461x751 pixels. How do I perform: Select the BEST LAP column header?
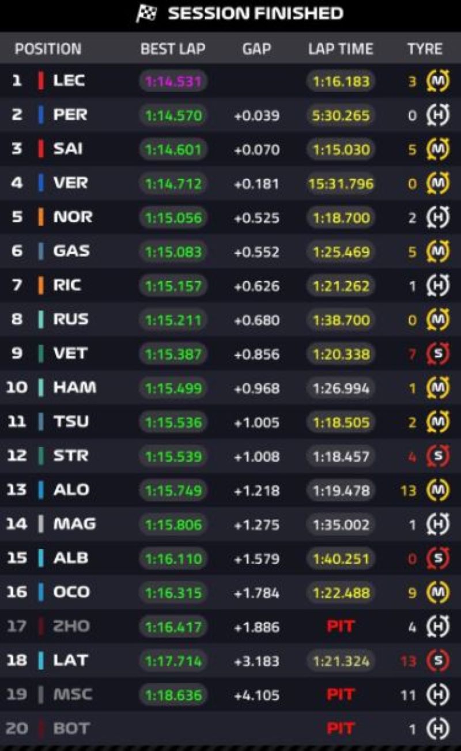point(173,49)
